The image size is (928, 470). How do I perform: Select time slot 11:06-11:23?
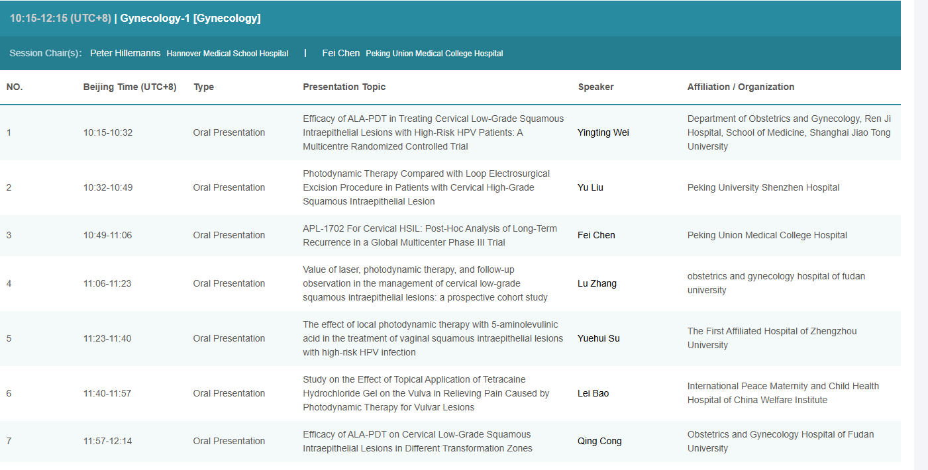click(x=107, y=283)
